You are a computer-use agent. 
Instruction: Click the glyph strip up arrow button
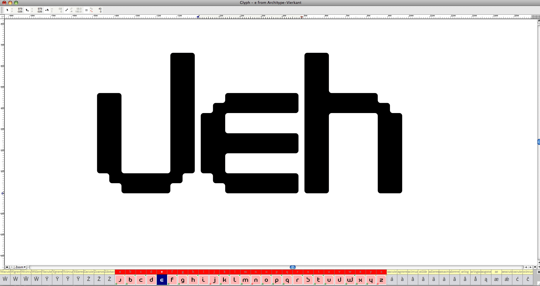click(x=535, y=267)
